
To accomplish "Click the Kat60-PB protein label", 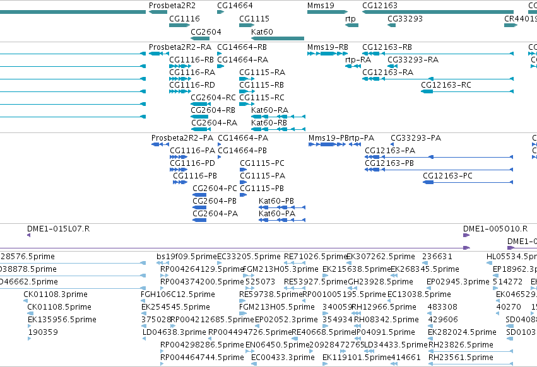I will coord(276,201).
